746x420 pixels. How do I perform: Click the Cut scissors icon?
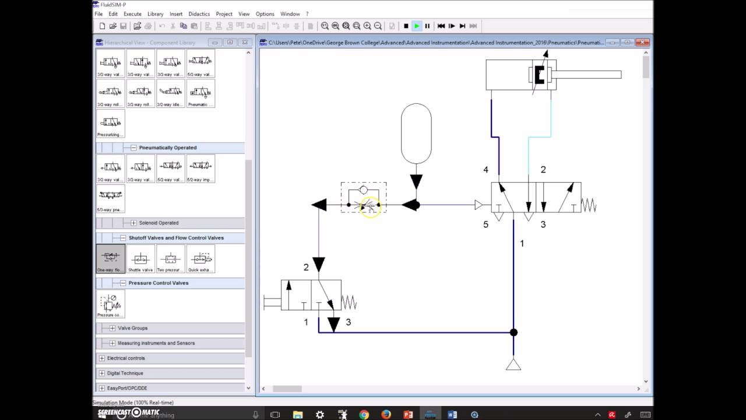(x=173, y=26)
